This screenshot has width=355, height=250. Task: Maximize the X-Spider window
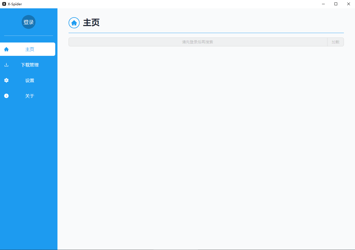pyautogui.click(x=336, y=4)
